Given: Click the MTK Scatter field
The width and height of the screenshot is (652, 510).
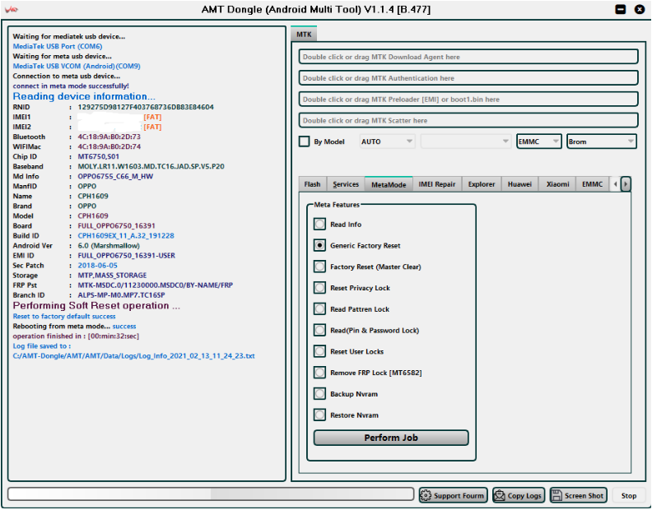Looking at the screenshot, I should [x=468, y=121].
